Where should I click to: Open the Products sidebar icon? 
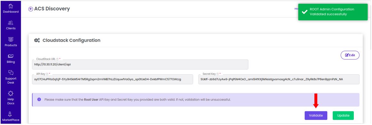(11, 39)
